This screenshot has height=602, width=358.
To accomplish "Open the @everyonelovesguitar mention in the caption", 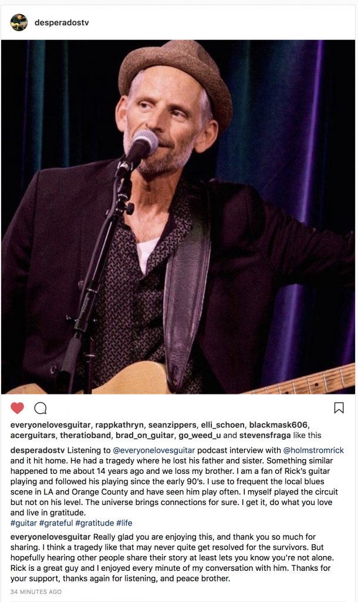I will pyautogui.click(x=154, y=450).
